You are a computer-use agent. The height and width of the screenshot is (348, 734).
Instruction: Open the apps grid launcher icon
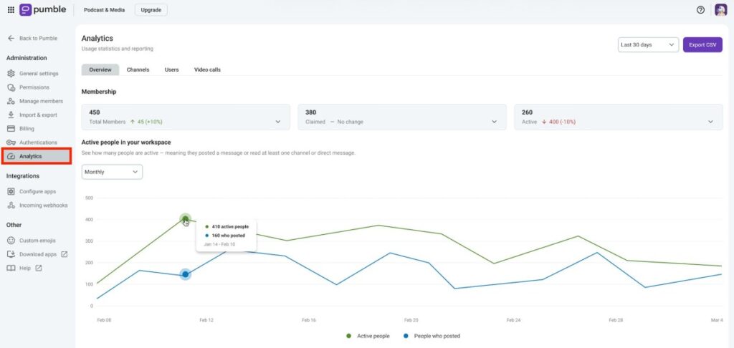(x=11, y=10)
